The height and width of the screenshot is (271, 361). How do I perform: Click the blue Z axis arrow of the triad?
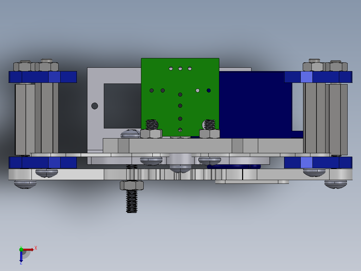21,257
